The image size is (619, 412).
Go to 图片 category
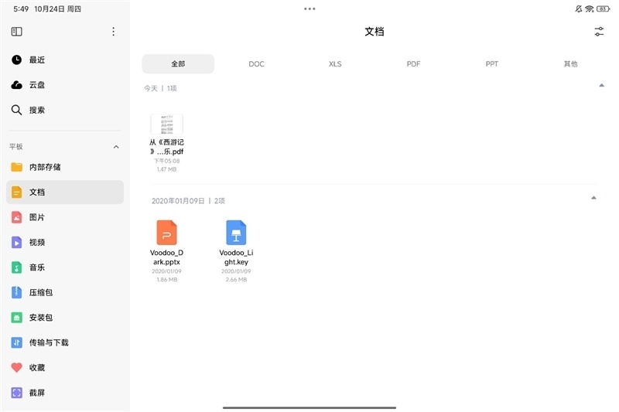65,217
